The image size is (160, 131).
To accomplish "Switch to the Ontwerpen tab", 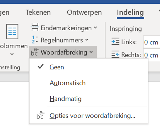I will (84, 13).
